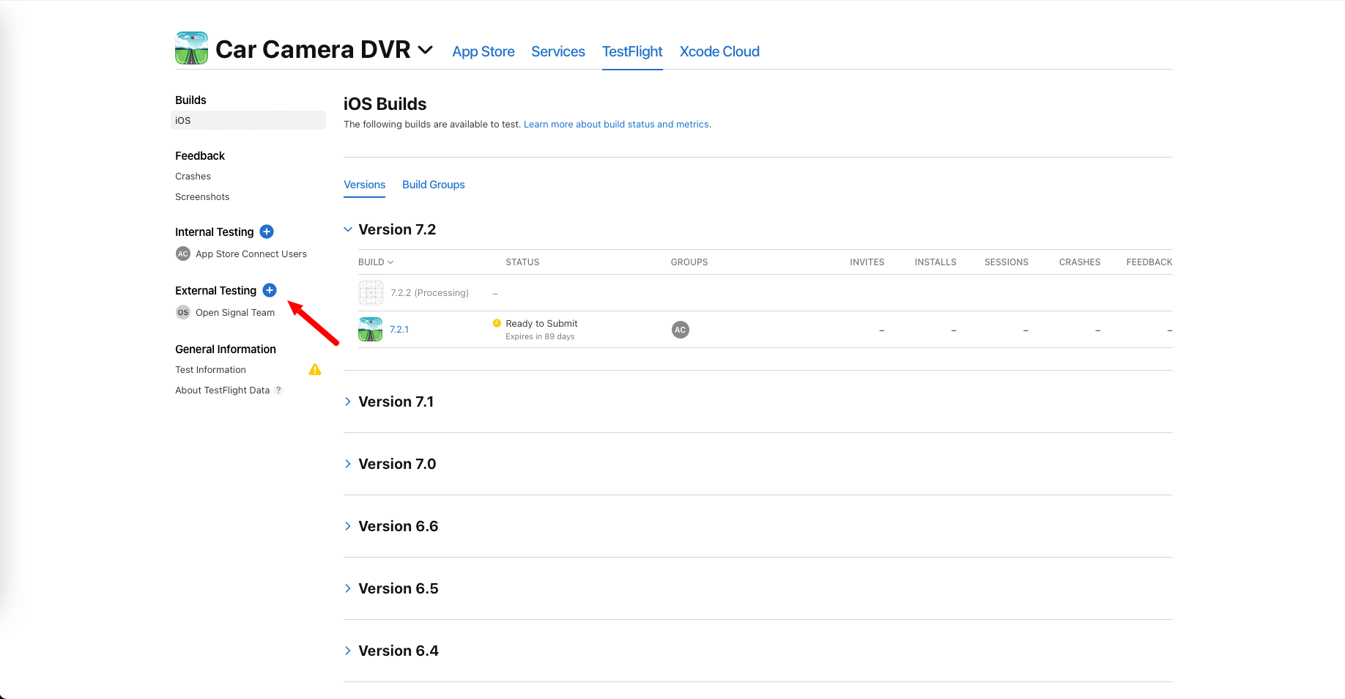
Task: Click the help question mark icon
Action: tap(278, 391)
